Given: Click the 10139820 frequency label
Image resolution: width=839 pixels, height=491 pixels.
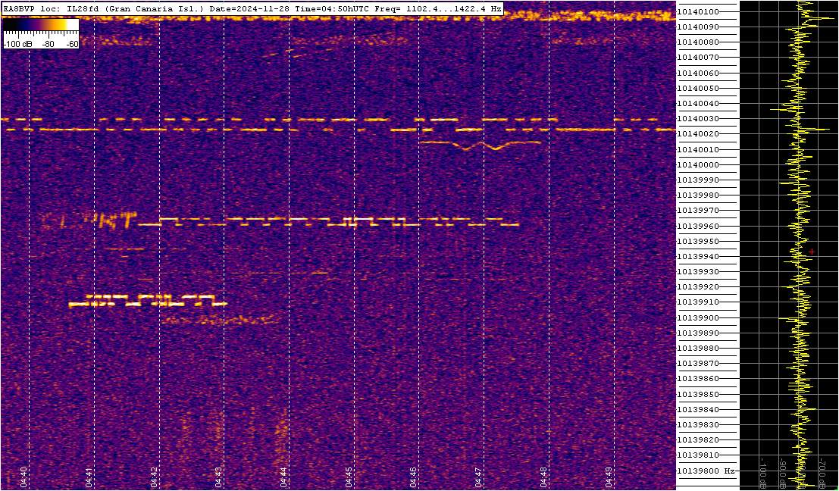Looking at the screenshot, I should pos(698,440).
